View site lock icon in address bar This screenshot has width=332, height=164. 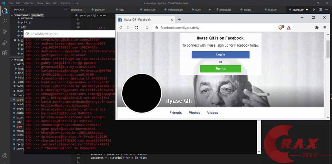pyautogui.click(x=157, y=28)
